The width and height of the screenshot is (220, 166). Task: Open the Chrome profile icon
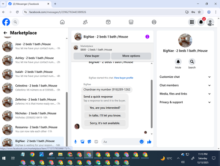pyautogui.click(x=209, y=12)
